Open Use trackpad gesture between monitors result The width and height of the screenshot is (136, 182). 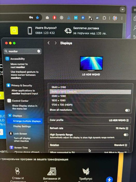coord(25,75)
